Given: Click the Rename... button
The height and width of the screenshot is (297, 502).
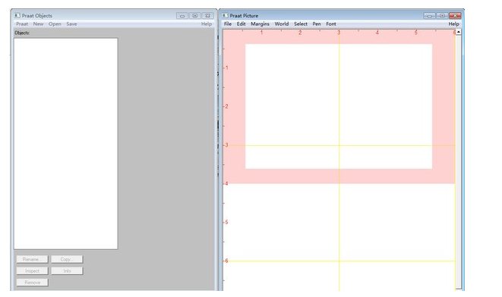Looking at the screenshot, I should (x=33, y=259).
